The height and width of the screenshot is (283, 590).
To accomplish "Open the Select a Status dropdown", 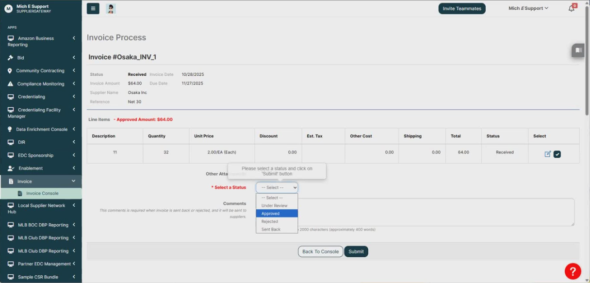I will pos(277,187).
